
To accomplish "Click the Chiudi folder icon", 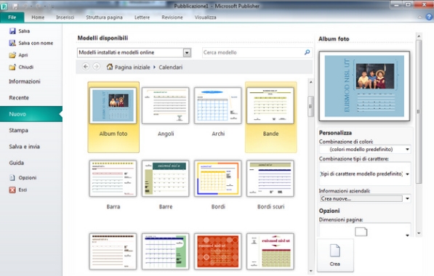I will (12, 67).
